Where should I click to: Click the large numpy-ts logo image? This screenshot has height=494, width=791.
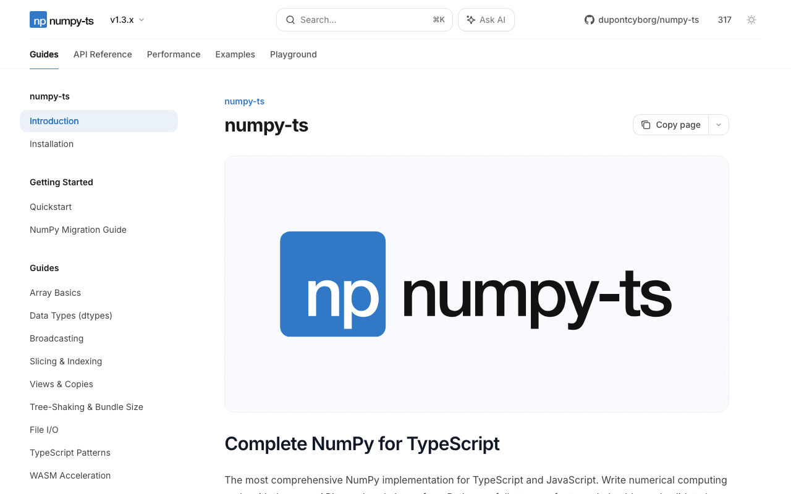[476, 284]
